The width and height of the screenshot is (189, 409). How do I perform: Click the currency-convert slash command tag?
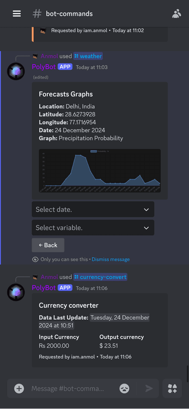tap(100, 277)
